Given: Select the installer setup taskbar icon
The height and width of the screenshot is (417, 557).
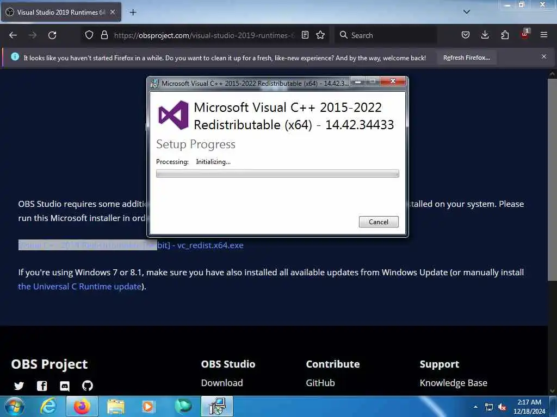Looking at the screenshot, I should pyautogui.click(x=217, y=406).
